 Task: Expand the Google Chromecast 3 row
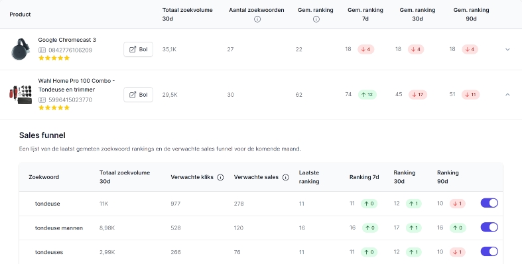tap(507, 49)
